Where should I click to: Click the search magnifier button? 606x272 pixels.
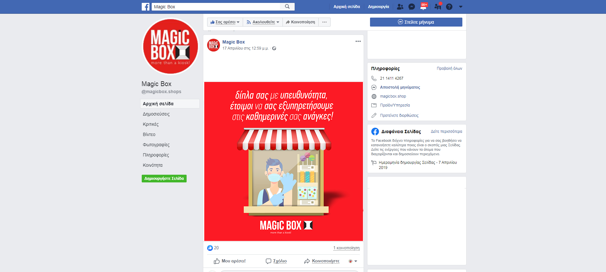click(x=287, y=7)
